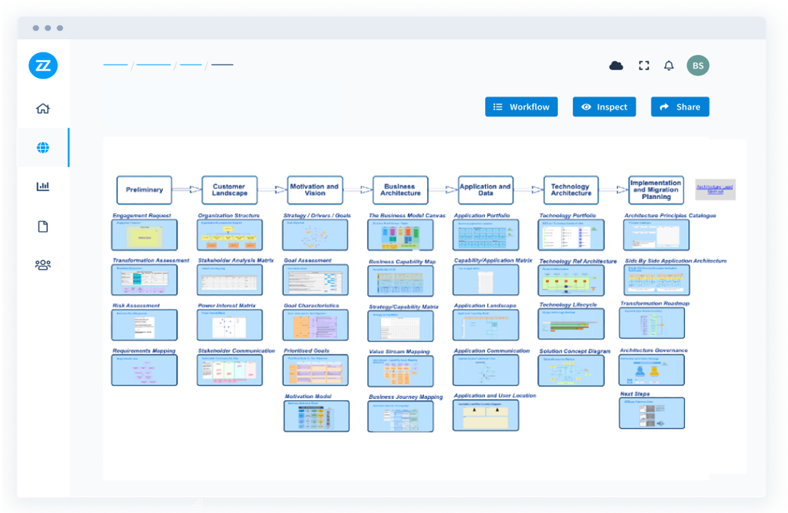This screenshot has height=513, width=788.
Task: Open the Architecture Lead Method link
Action: [x=715, y=189]
